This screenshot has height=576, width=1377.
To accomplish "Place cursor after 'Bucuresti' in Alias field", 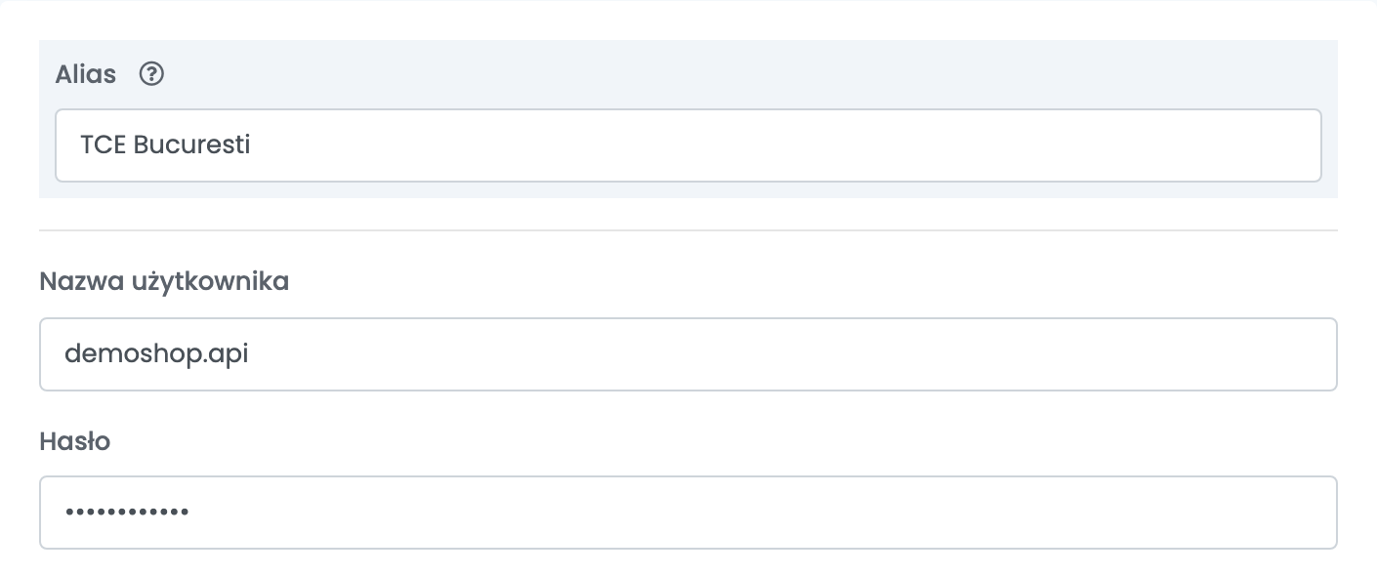I will pyautogui.click(x=252, y=144).
